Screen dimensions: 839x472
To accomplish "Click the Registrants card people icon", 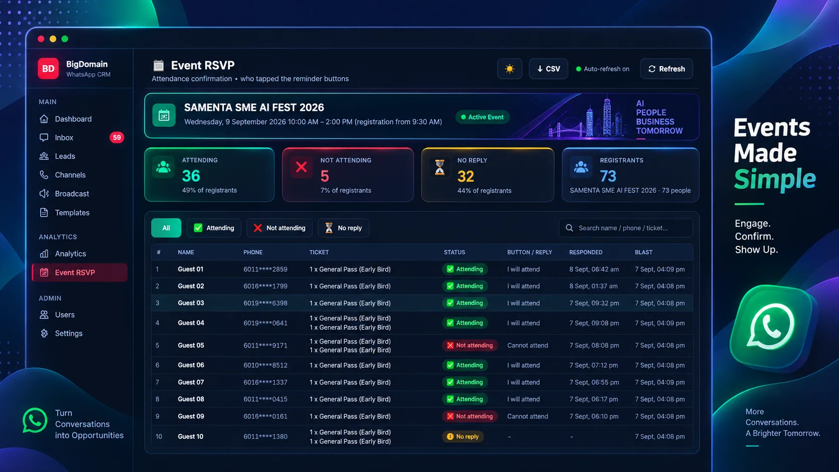I will pos(581,167).
